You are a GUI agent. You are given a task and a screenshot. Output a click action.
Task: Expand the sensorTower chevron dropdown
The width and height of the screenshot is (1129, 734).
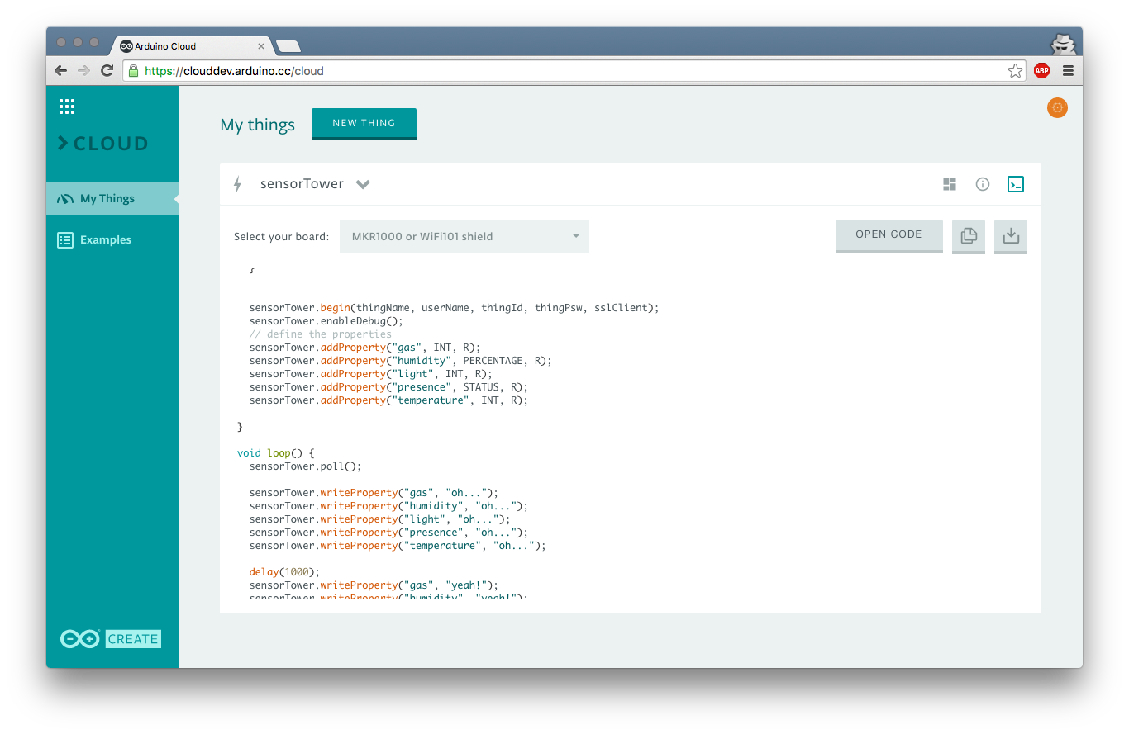(363, 184)
